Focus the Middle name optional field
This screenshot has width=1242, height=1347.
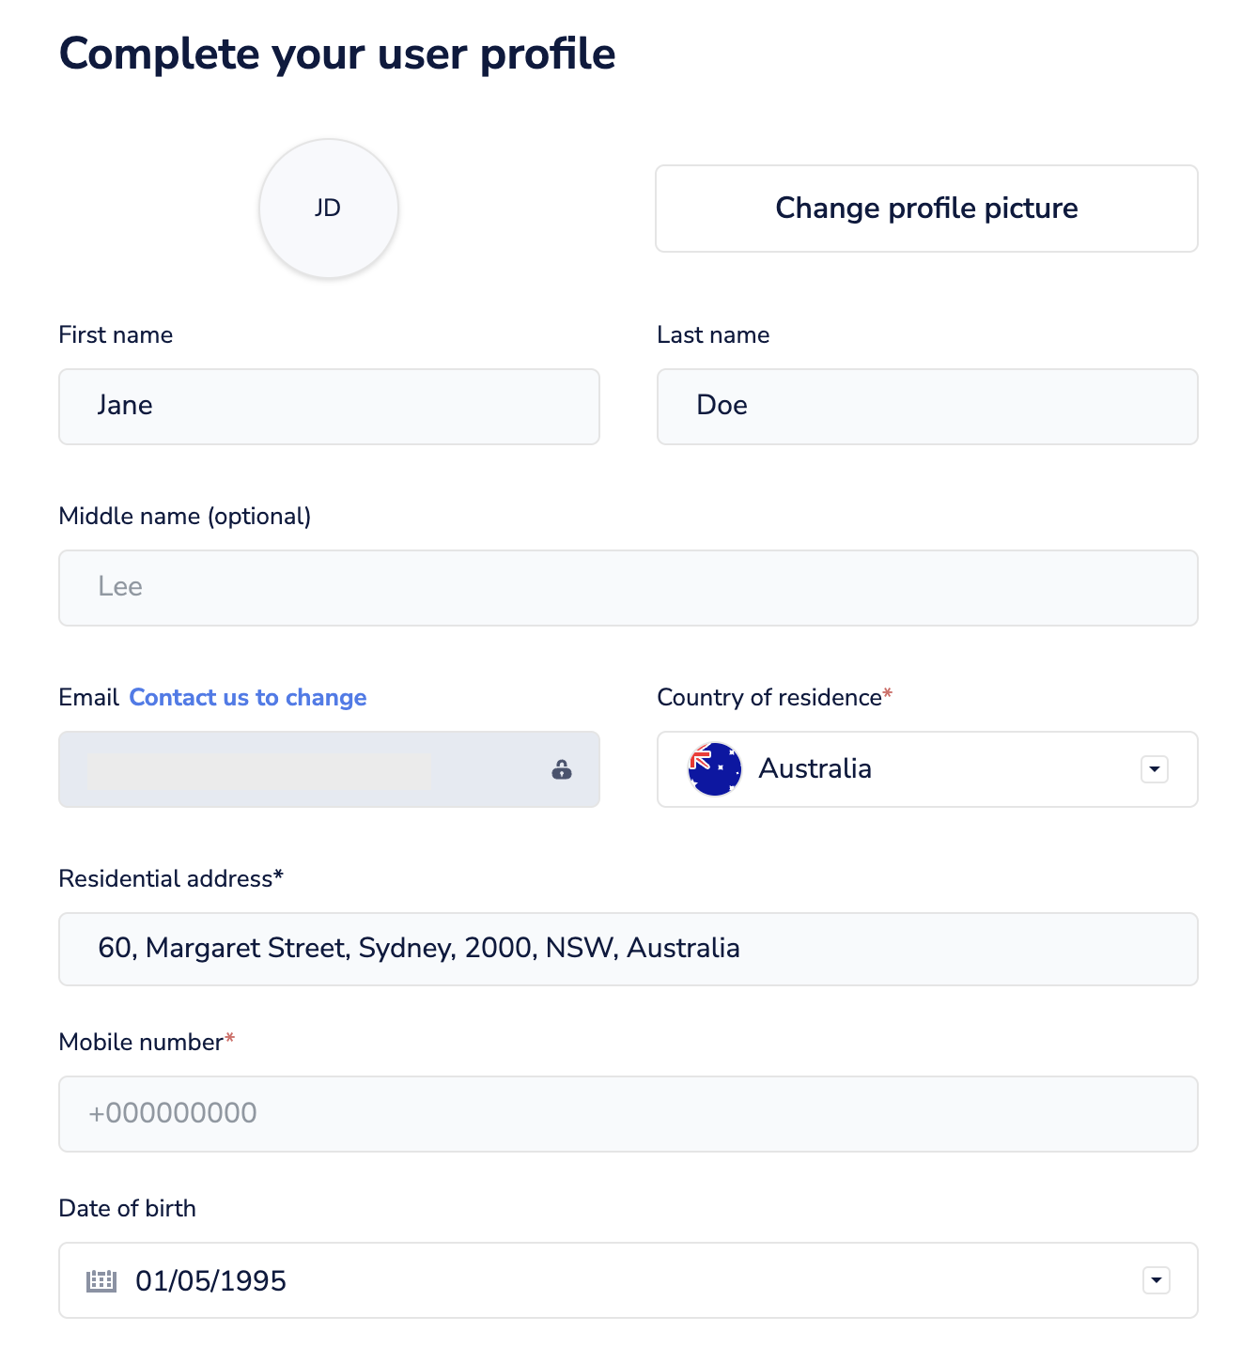tap(628, 587)
